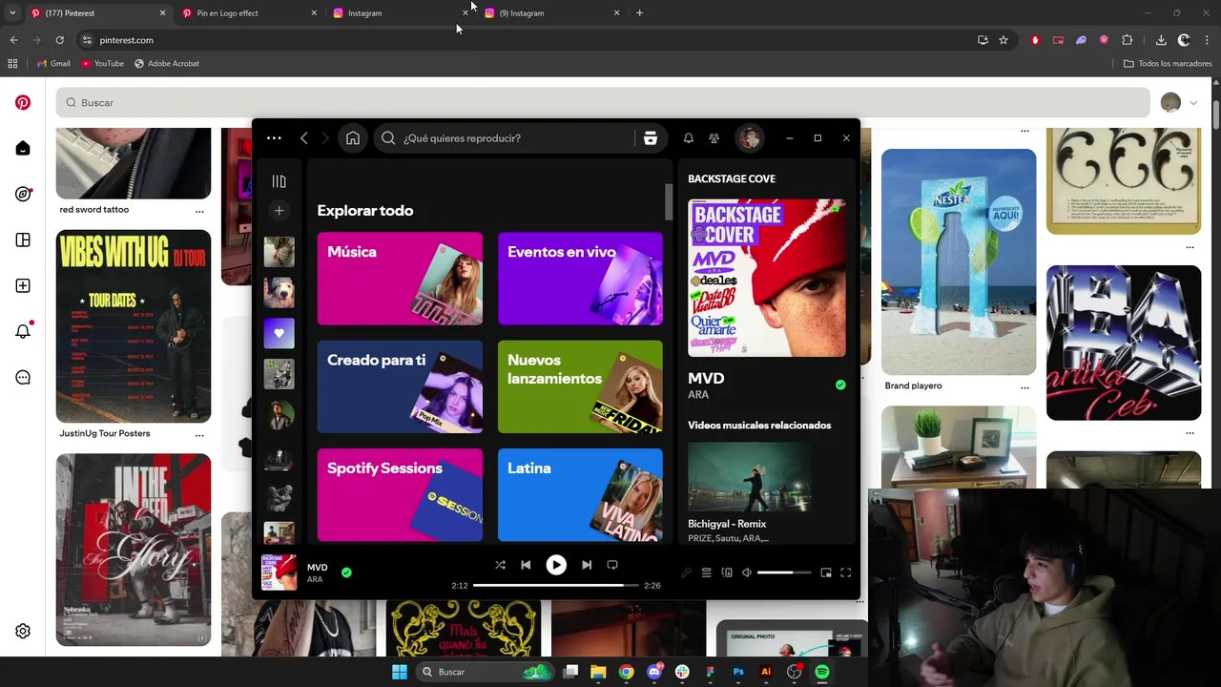This screenshot has width=1221, height=687.
Task: Play the current song MVD
Action: pyautogui.click(x=556, y=565)
